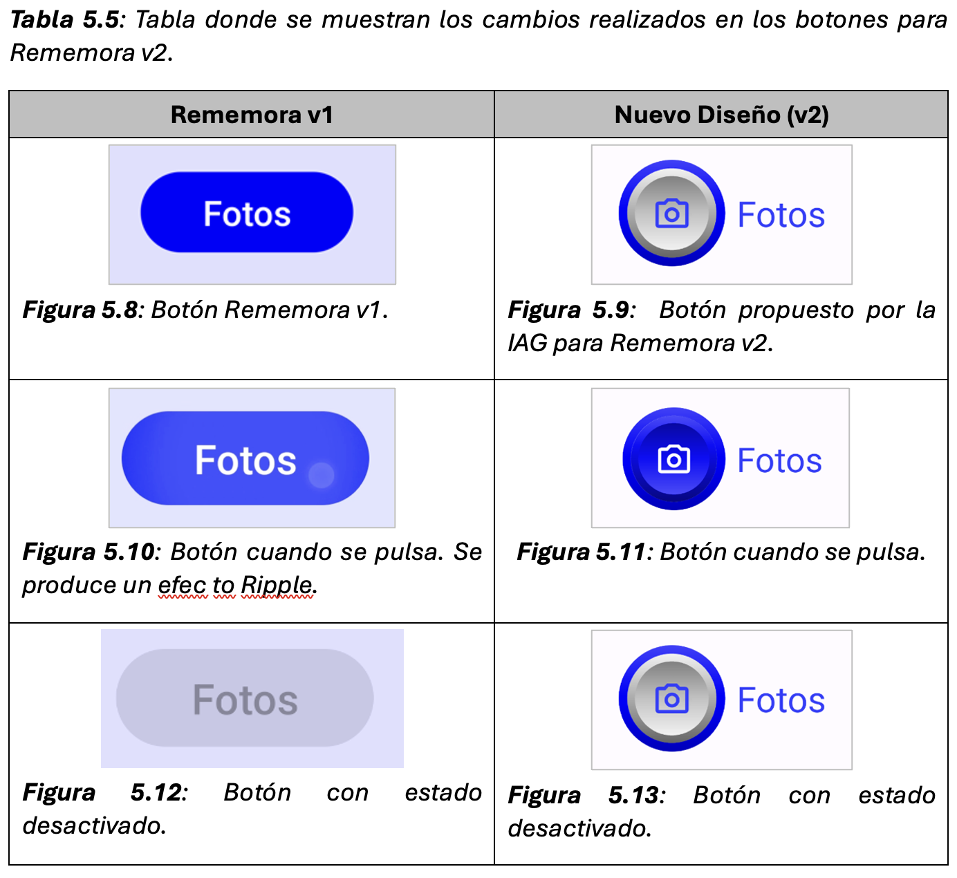Click the camera icon above Figura 5.13
Screen dimensions: 957x878
pyautogui.click(x=671, y=699)
